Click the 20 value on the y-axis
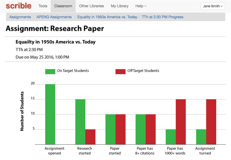 33,83
